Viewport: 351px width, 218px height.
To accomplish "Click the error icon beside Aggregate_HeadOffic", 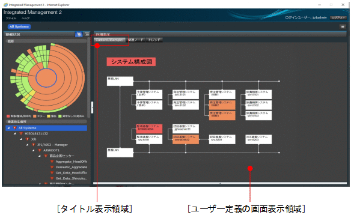I will coord(52,162).
